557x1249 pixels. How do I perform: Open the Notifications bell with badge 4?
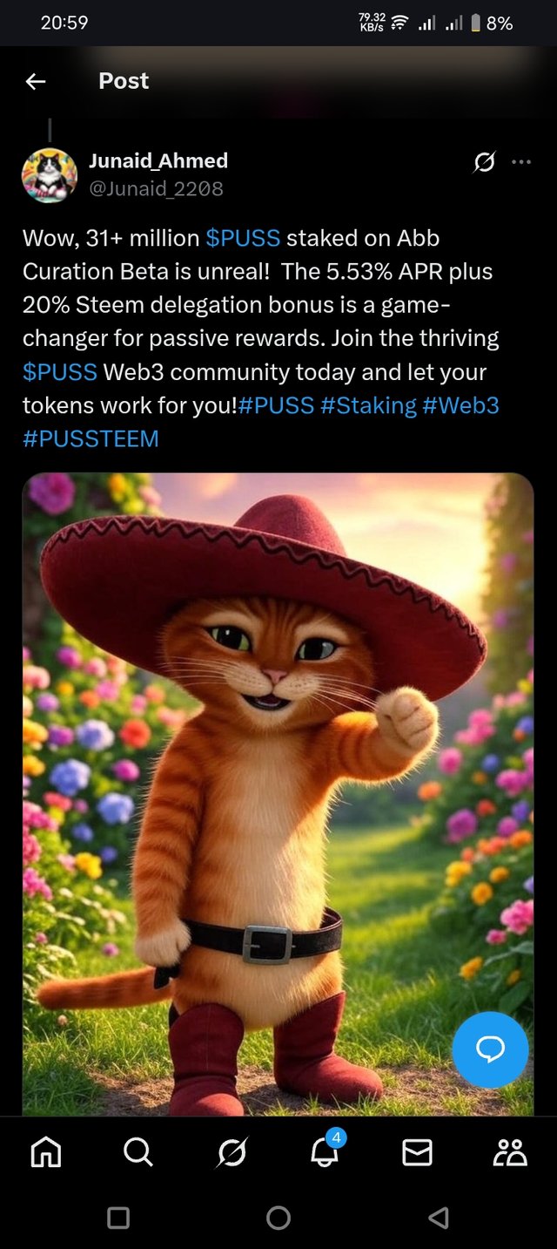(x=326, y=1151)
